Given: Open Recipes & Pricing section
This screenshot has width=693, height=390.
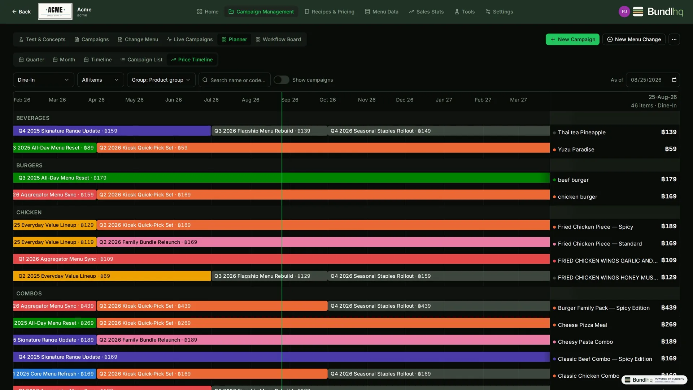Looking at the screenshot, I should (x=329, y=12).
